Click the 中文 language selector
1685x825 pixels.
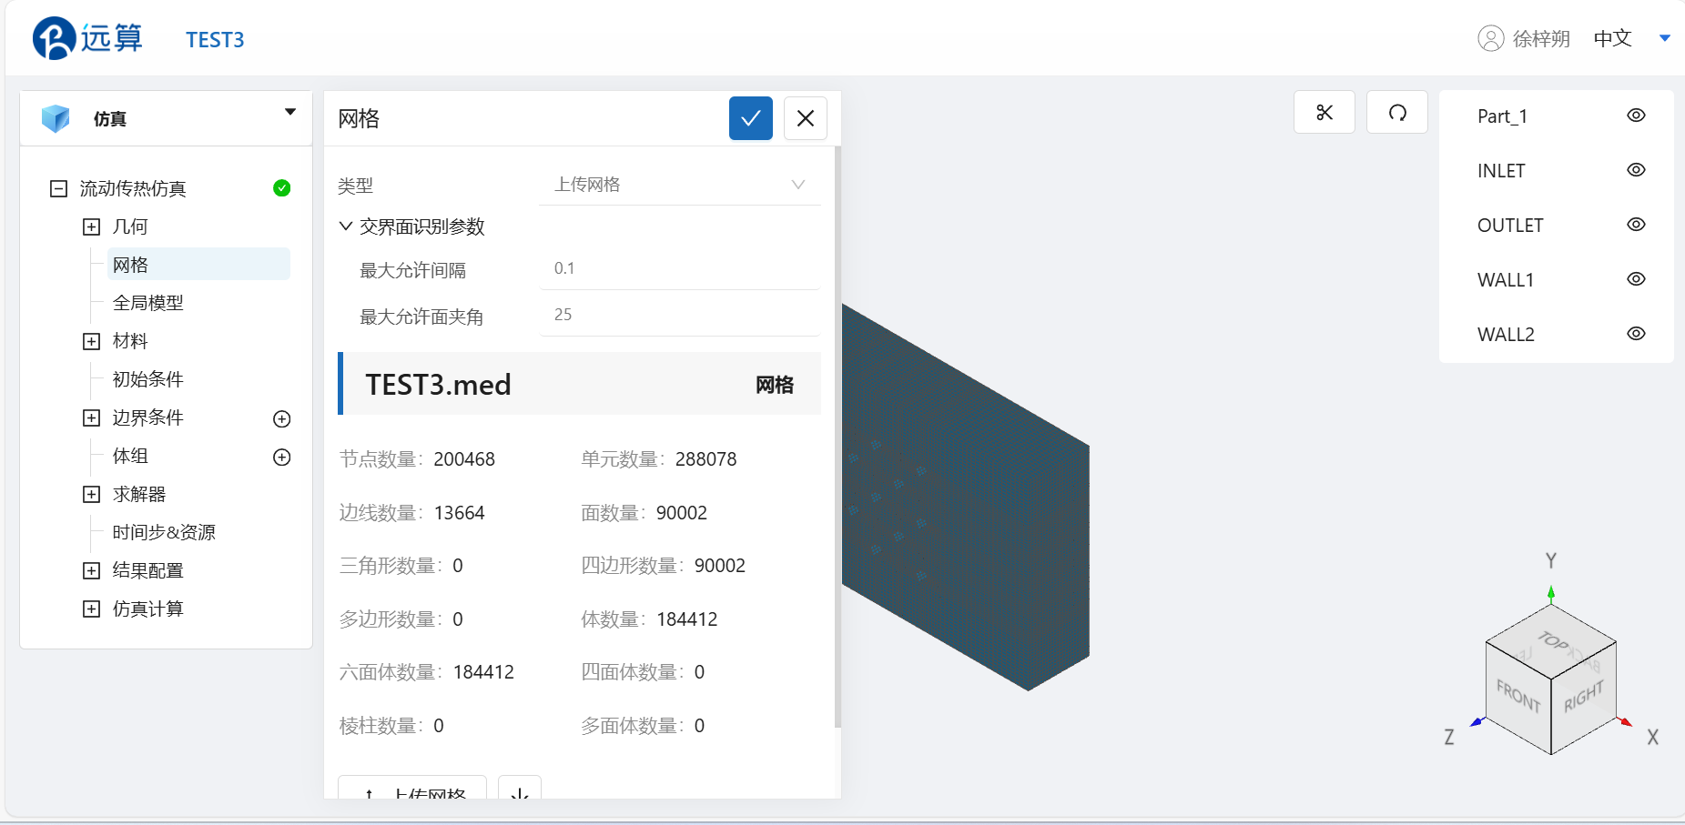(1612, 38)
